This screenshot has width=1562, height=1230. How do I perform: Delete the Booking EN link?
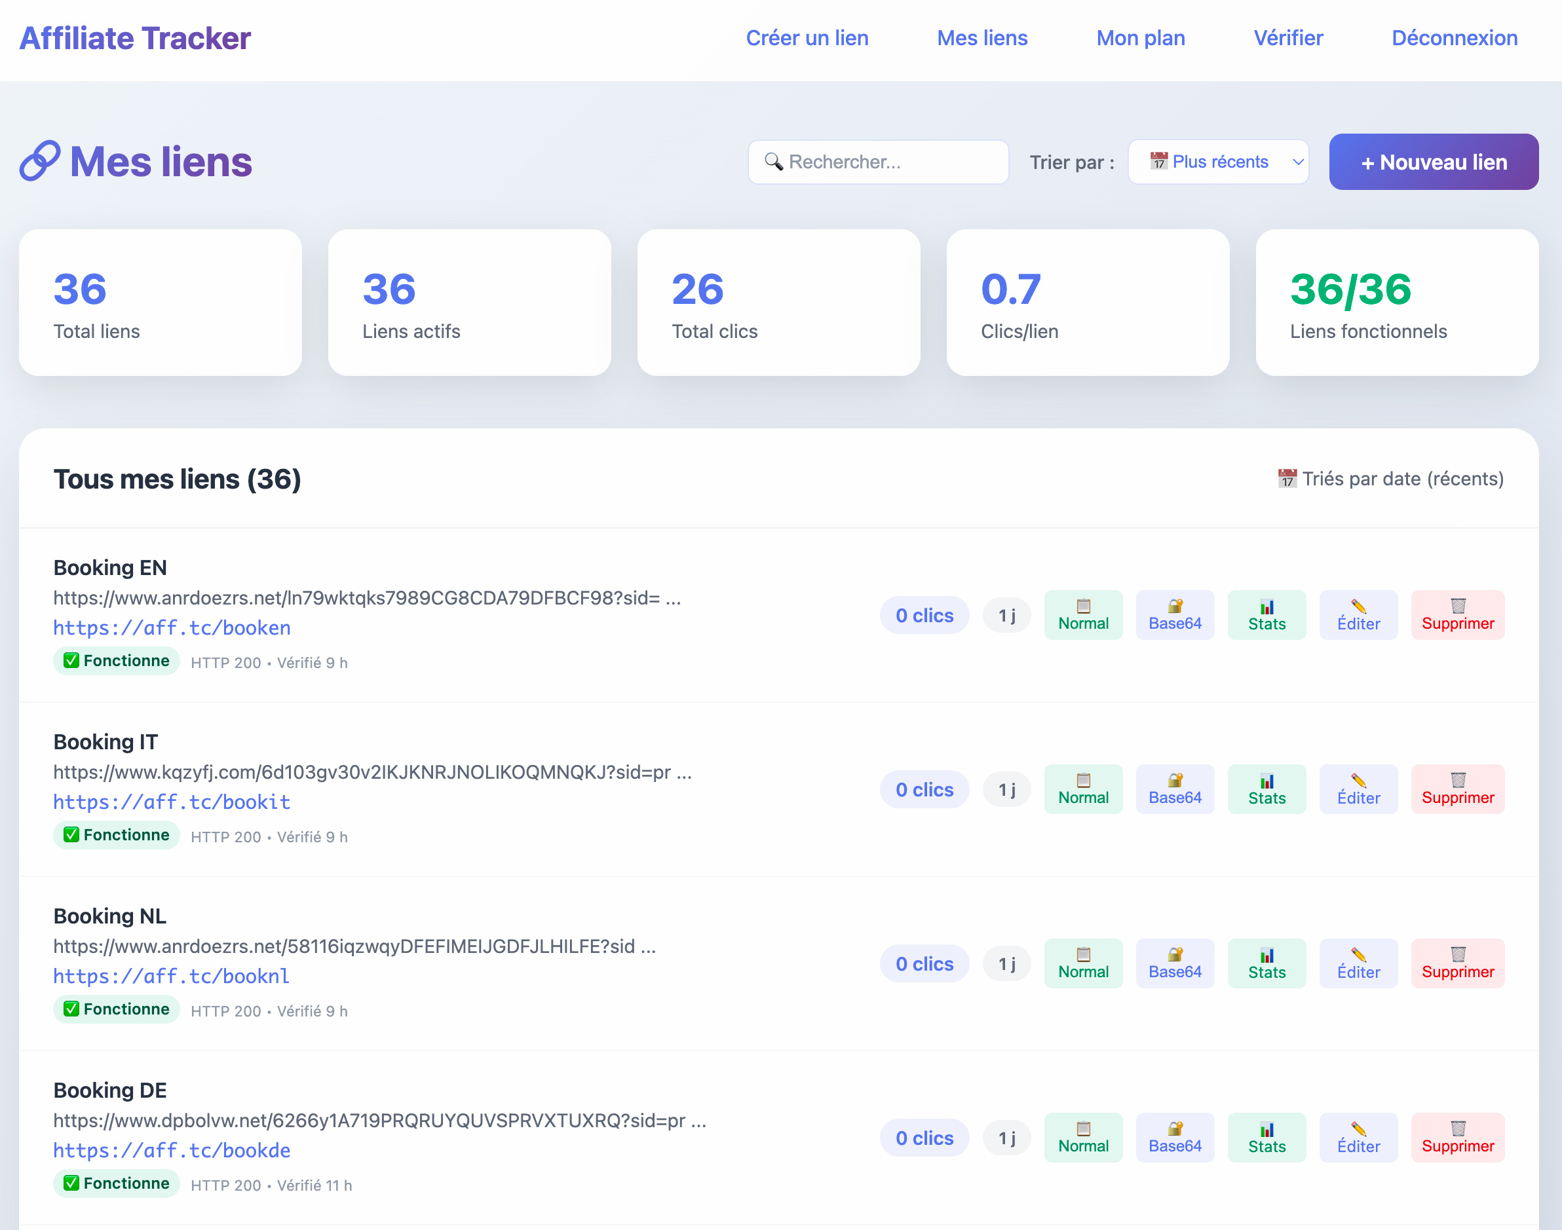point(1458,615)
